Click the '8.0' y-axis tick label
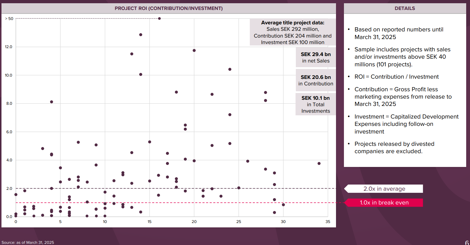The image size is (470, 245). (9, 103)
